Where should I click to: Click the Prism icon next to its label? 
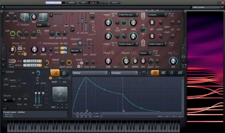23,43
